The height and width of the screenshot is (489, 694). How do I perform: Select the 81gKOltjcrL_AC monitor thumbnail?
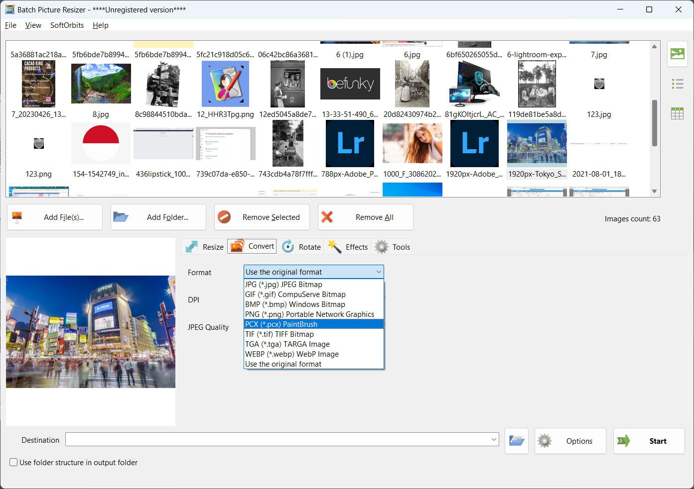point(474,84)
